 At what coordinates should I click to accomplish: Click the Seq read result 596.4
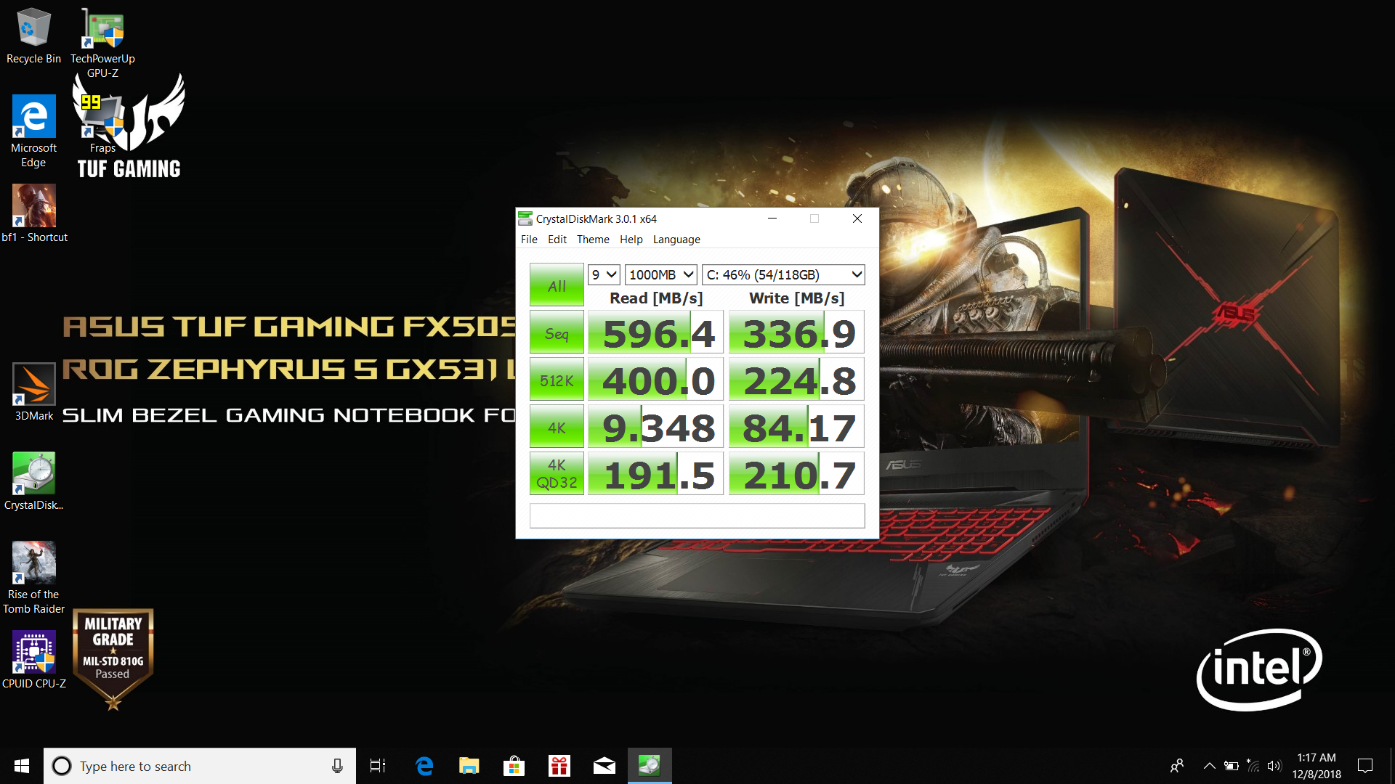coord(655,332)
